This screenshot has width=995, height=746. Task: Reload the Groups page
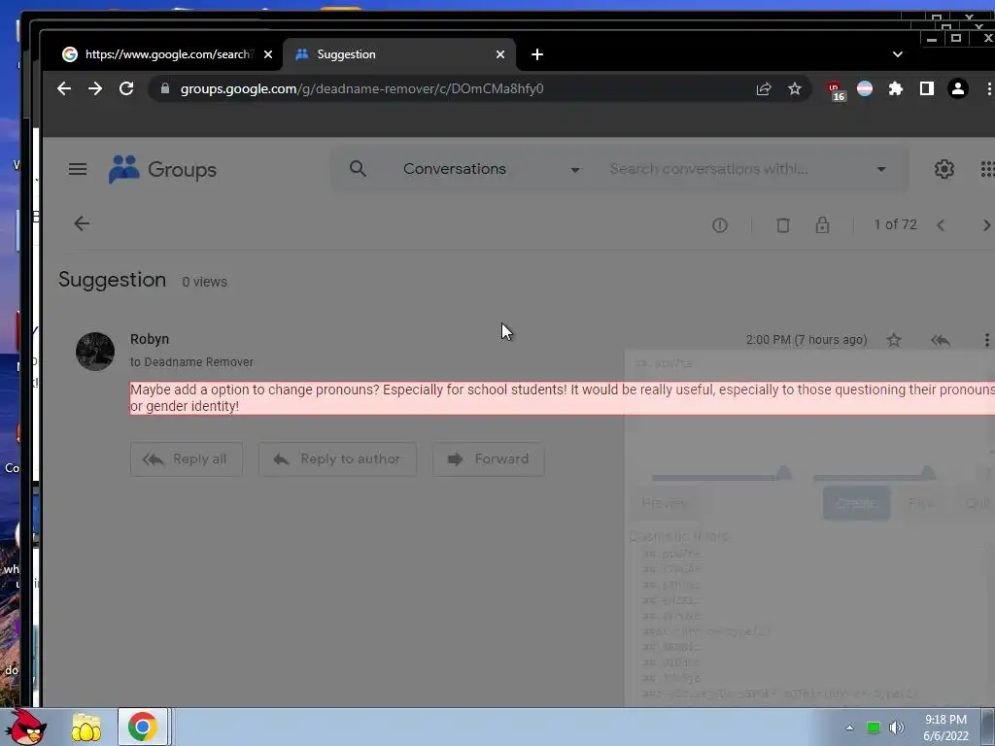(126, 88)
